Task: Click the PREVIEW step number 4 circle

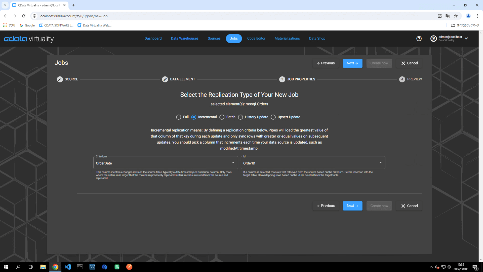Action: (x=402, y=79)
